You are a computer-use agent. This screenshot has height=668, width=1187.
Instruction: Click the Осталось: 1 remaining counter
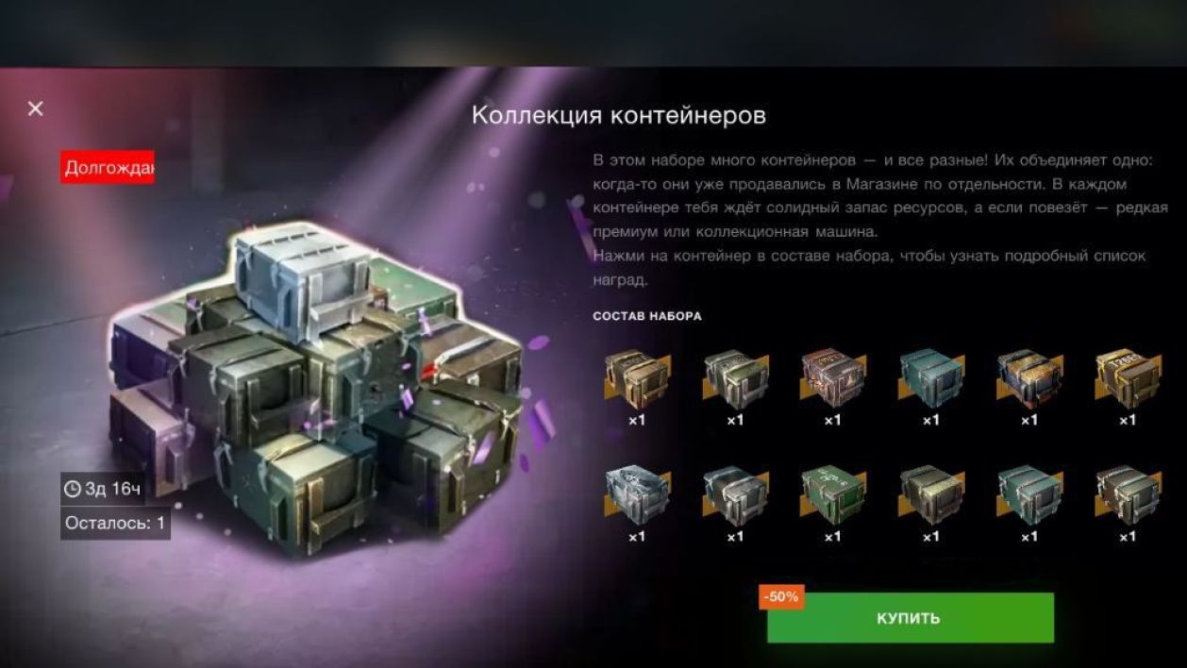coord(115,523)
